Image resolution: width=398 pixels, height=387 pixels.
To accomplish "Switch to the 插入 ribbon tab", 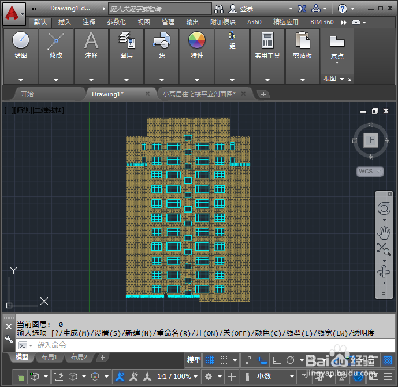I will 65,22.
